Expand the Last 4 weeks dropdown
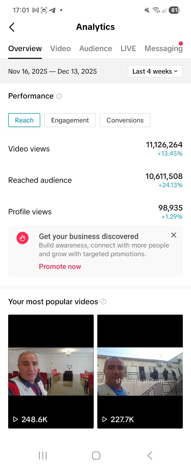This screenshot has width=191, height=468. (x=155, y=71)
